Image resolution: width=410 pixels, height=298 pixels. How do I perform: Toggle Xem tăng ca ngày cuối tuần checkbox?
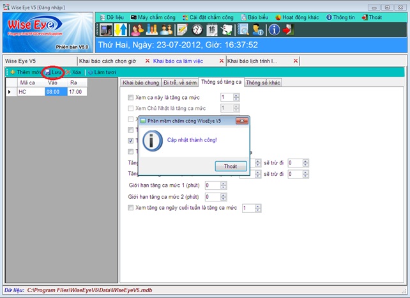(x=130, y=208)
